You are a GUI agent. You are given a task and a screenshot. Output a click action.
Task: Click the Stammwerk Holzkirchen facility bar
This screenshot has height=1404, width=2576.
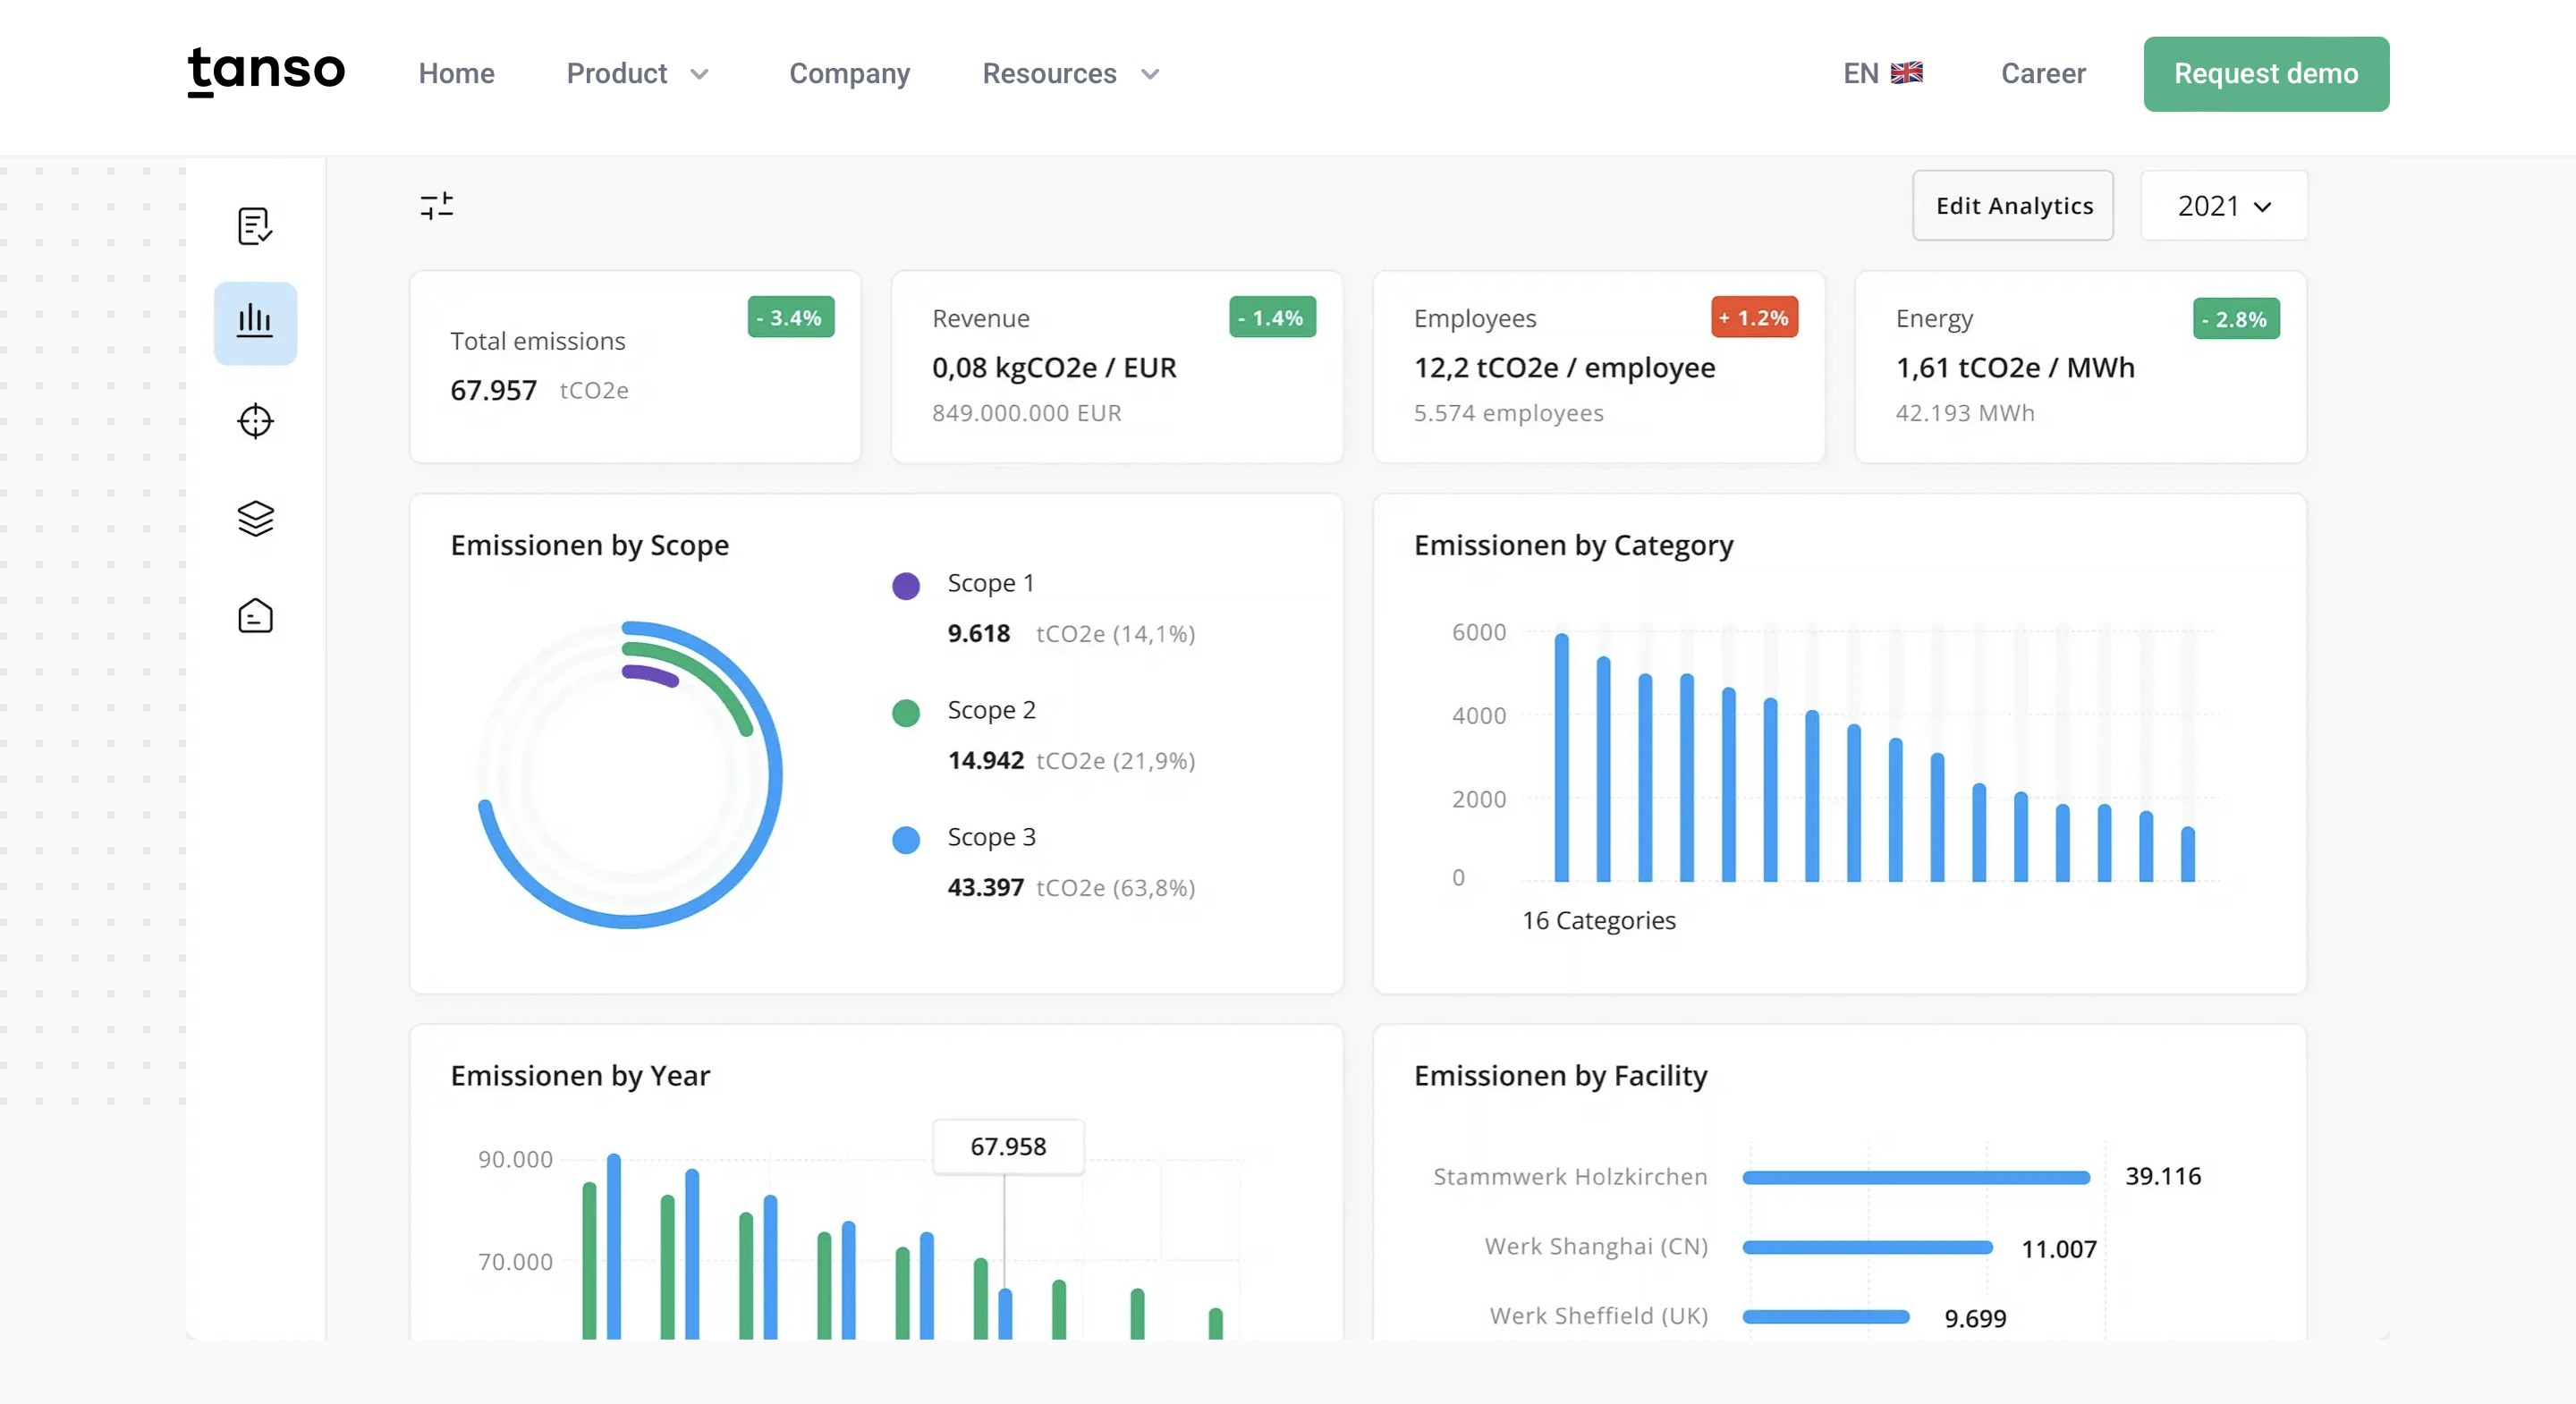(1915, 1178)
